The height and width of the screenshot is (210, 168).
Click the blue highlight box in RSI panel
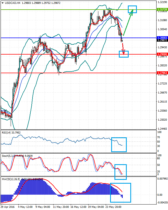(x=119, y=144)
